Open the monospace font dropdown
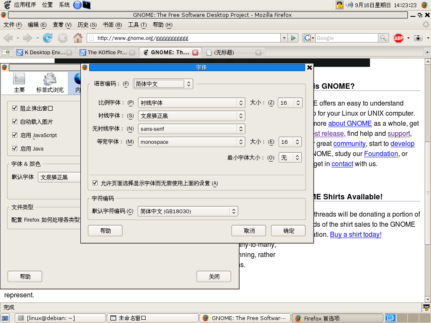Image resolution: width=431 pixels, height=323 pixels. click(x=192, y=142)
